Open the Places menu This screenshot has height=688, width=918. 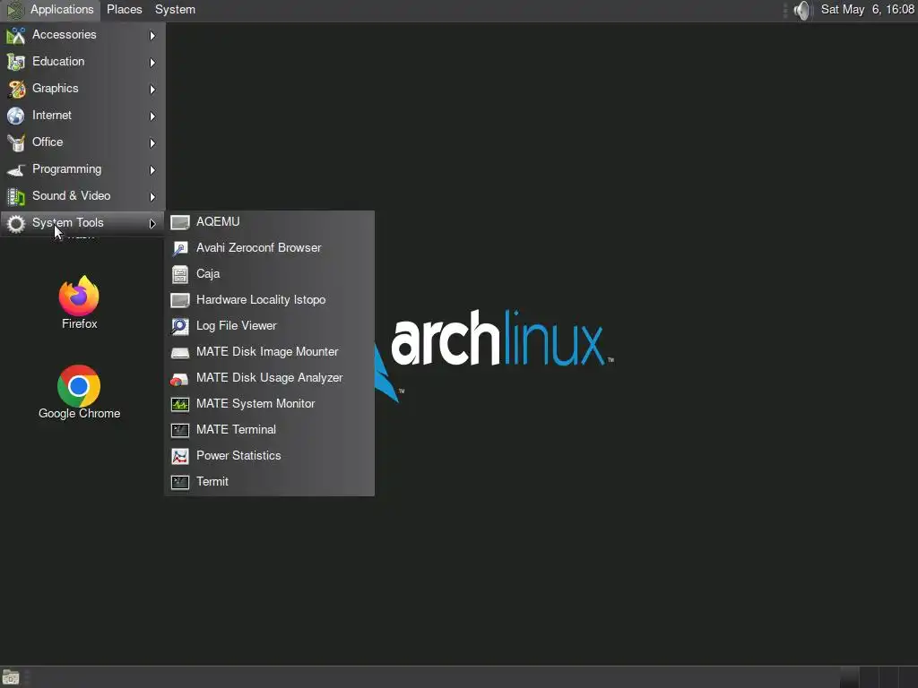(124, 9)
